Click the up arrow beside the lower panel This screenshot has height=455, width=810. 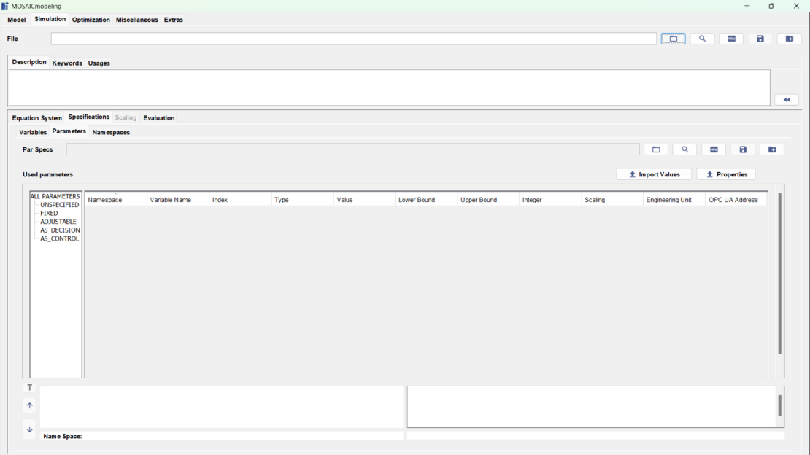click(x=29, y=405)
